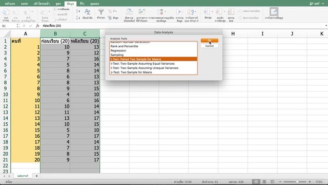This screenshot has width=328, height=185.
Task: Open the Review ribbon tab
Action: pos(82,4)
